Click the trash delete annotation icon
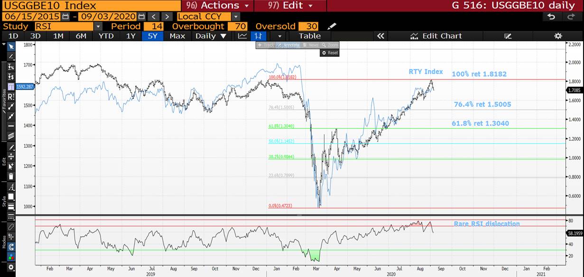 click(x=11, y=176)
